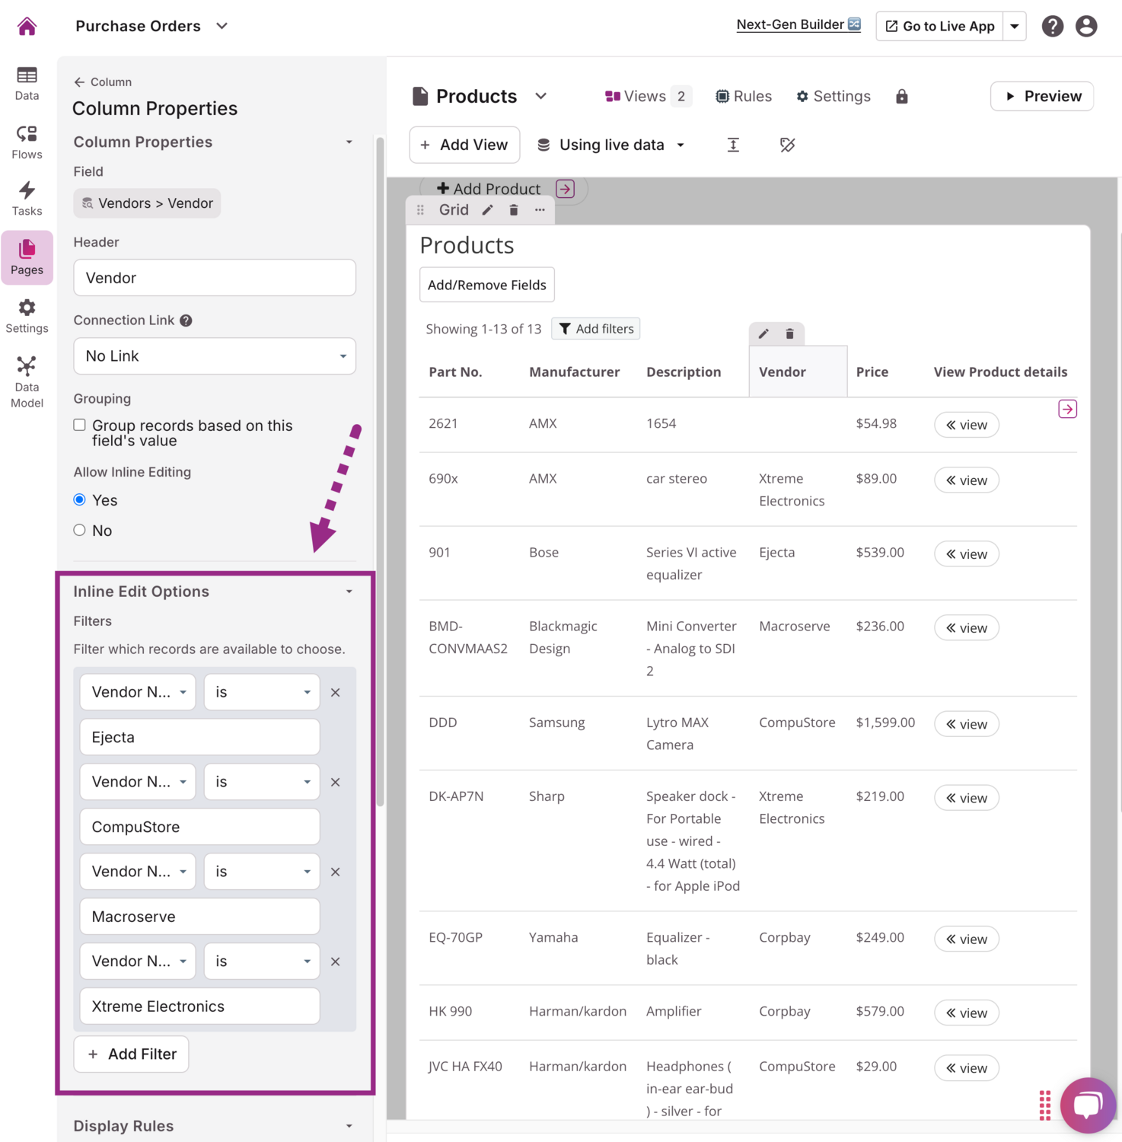Click the Add View button
Screen dimensions: 1122x1142
click(x=464, y=145)
